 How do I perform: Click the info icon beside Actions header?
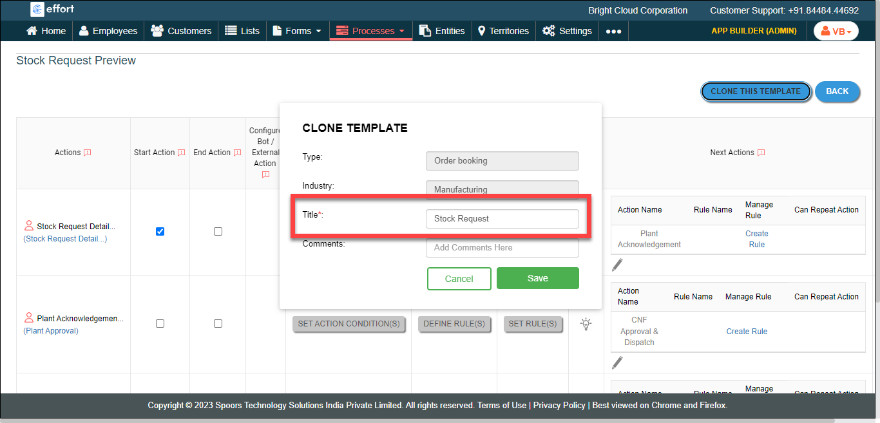(88, 153)
